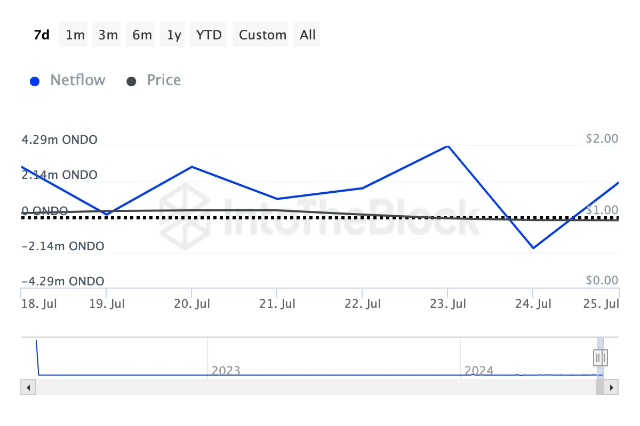Click the 2023 marker in the navigator
The image size is (640, 426).
tap(226, 370)
